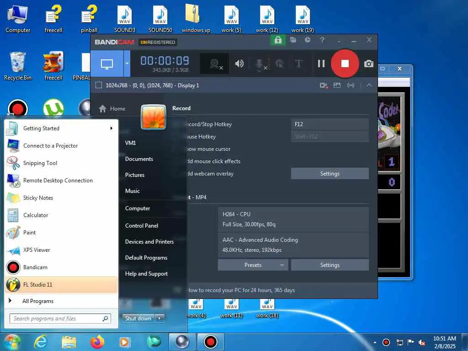Launch FL Studio 11 from Start menu
This screenshot has width=468, height=351.
tap(61, 284)
